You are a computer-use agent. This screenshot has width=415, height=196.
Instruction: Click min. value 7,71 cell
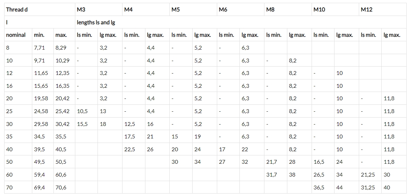43,48
